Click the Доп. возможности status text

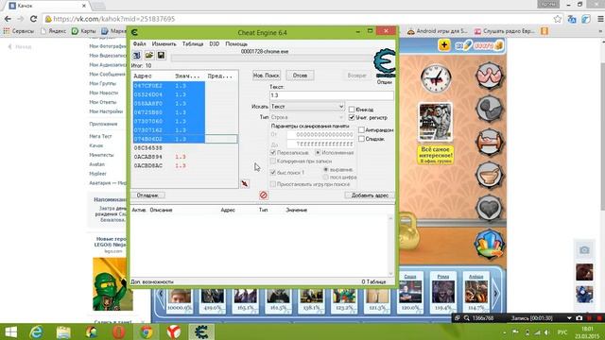(152, 281)
